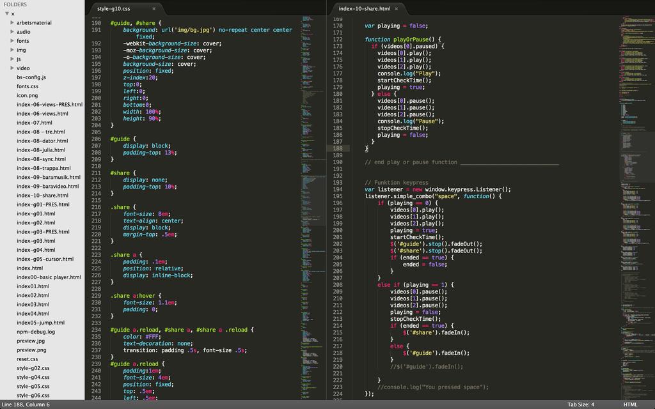The height and width of the screenshot is (409, 655).
Task: Open preview.jpg in sidebar
Action: [31, 341]
